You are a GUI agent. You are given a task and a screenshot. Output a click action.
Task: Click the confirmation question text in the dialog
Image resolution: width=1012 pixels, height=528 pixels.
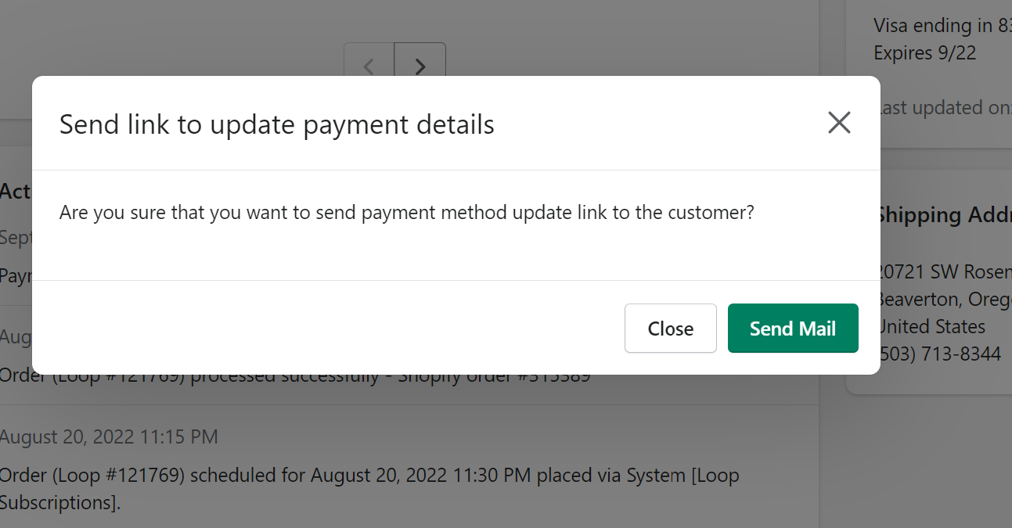pos(406,212)
